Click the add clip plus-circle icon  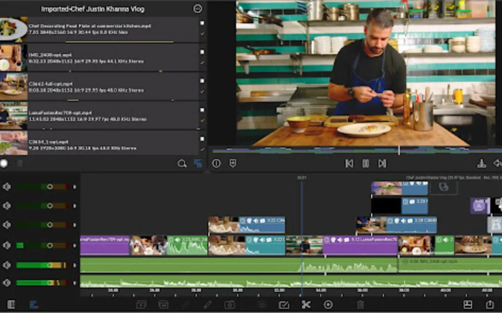(328, 305)
